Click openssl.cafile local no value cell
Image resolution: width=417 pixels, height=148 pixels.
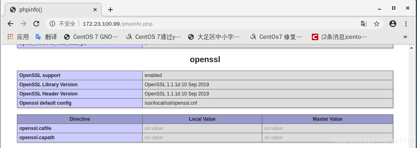pos(202,128)
